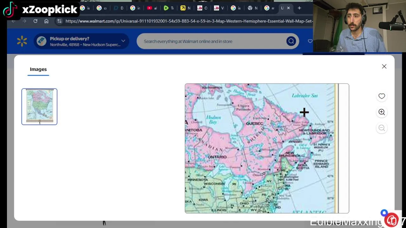Select the wall map thumbnail

point(39,107)
